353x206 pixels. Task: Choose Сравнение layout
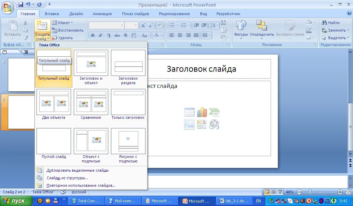91,104
